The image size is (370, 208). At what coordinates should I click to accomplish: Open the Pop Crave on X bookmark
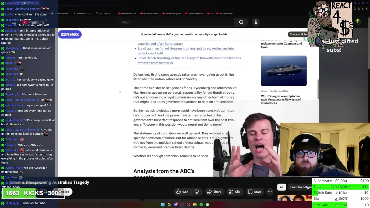(x=105, y=13)
